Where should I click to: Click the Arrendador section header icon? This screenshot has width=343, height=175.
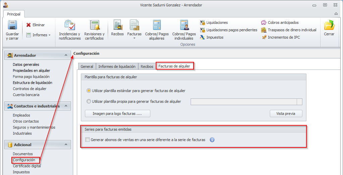[x=10, y=55]
